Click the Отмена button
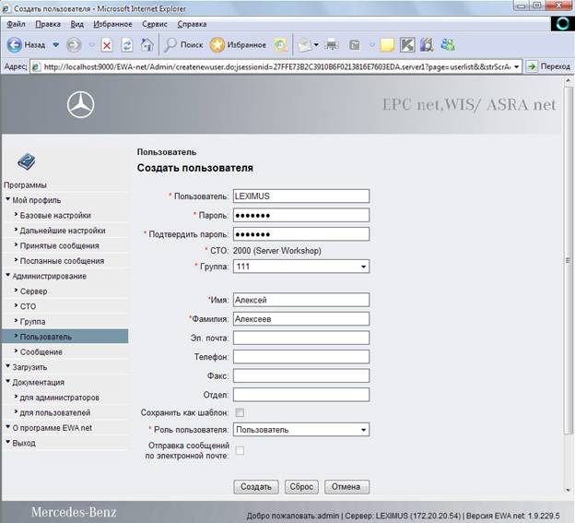This screenshot has width=575, height=523. pyautogui.click(x=346, y=487)
